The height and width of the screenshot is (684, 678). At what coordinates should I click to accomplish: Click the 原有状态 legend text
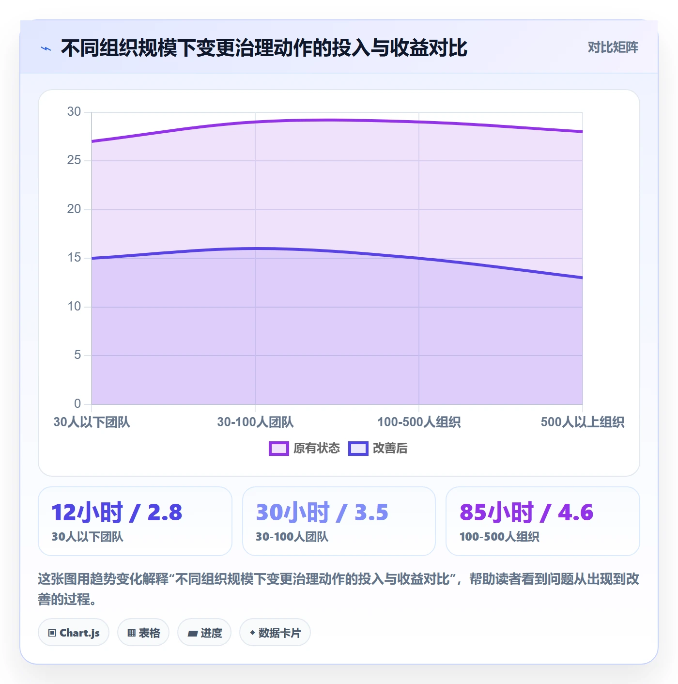(x=317, y=449)
